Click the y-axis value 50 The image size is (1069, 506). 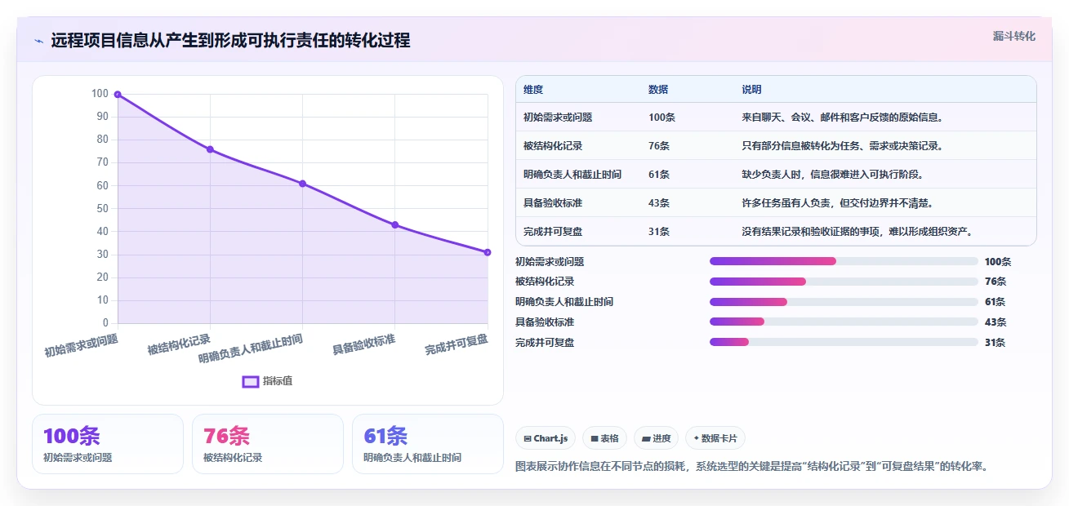pyautogui.click(x=102, y=209)
